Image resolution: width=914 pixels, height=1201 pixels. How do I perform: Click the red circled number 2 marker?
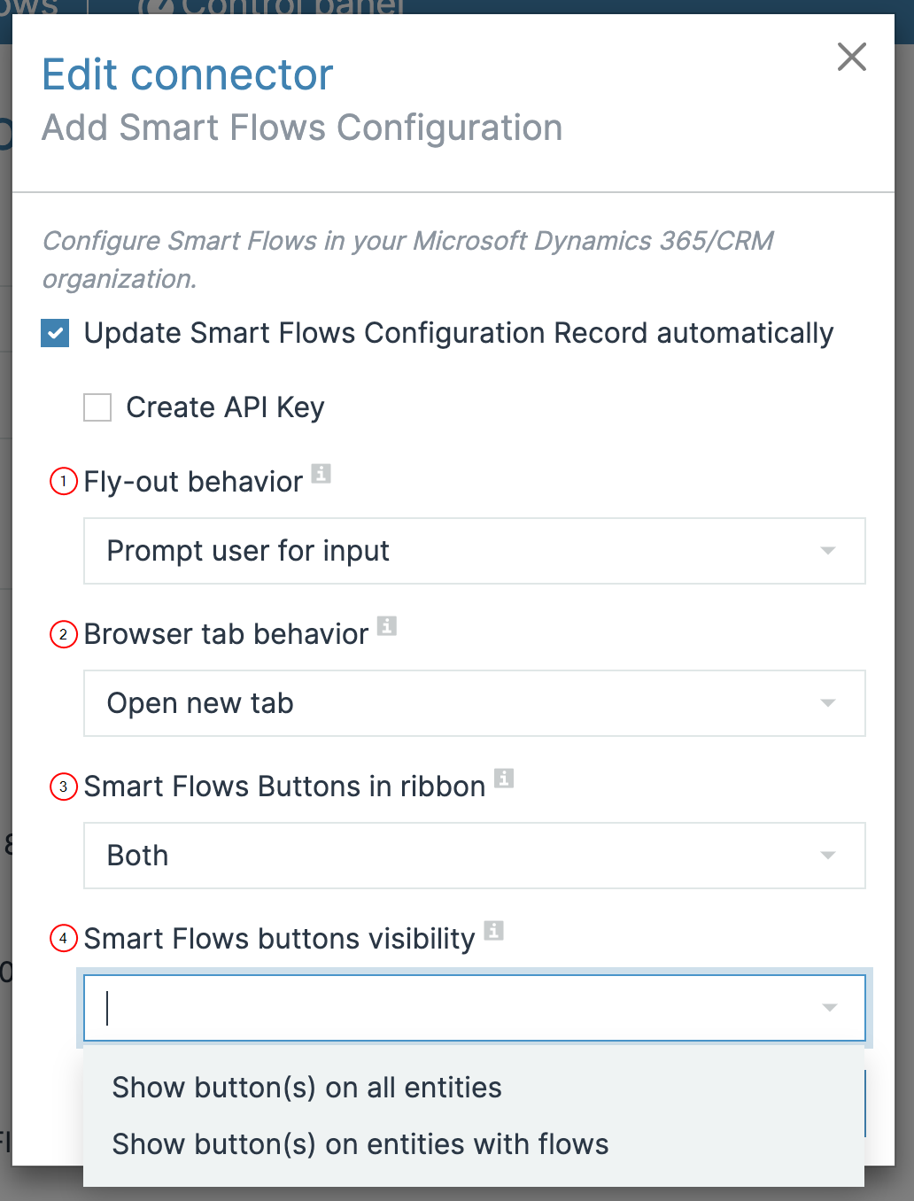(x=64, y=634)
